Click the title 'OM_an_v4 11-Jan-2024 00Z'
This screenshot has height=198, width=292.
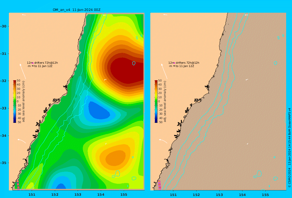coord(76,10)
